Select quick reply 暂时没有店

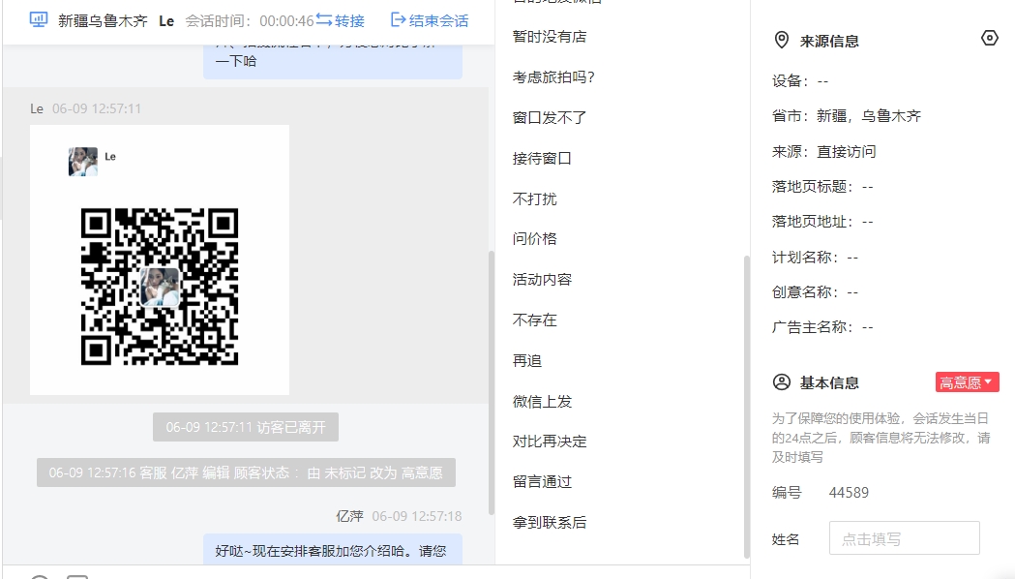coord(550,37)
